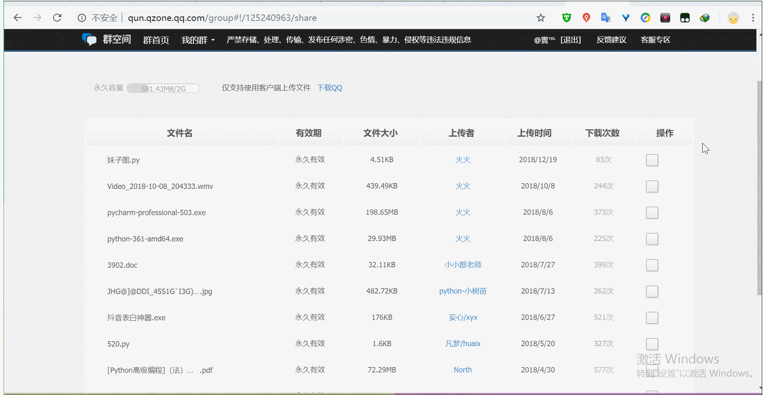763x395 pixels.
Task: Reload the current page
Action: click(57, 18)
